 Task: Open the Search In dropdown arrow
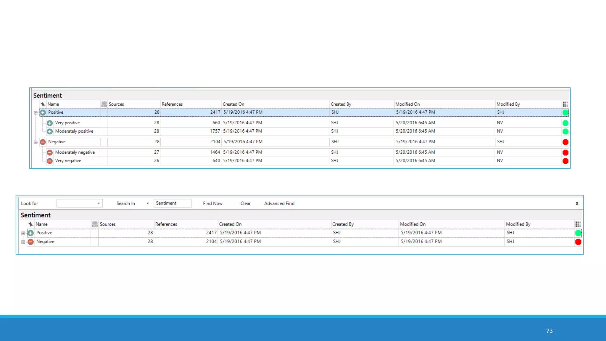tap(148, 203)
